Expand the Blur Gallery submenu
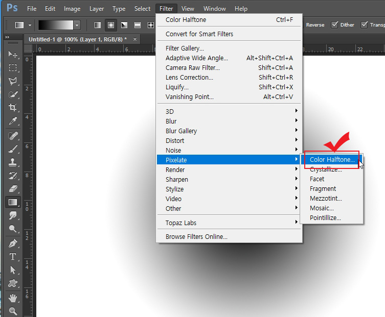Screen dimensions: 385x317 click(x=230, y=131)
